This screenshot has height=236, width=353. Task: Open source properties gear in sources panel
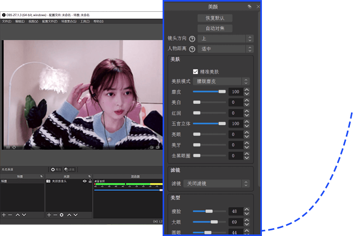[62, 214]
